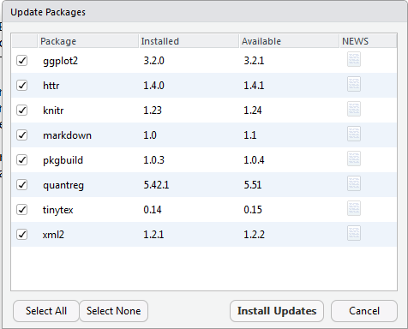
Task: Uncheck the xml2 package checkbox
Action: [x=21, y=235]
